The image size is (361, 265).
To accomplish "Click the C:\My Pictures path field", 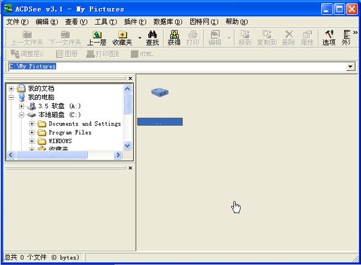I will click(177, 67).
